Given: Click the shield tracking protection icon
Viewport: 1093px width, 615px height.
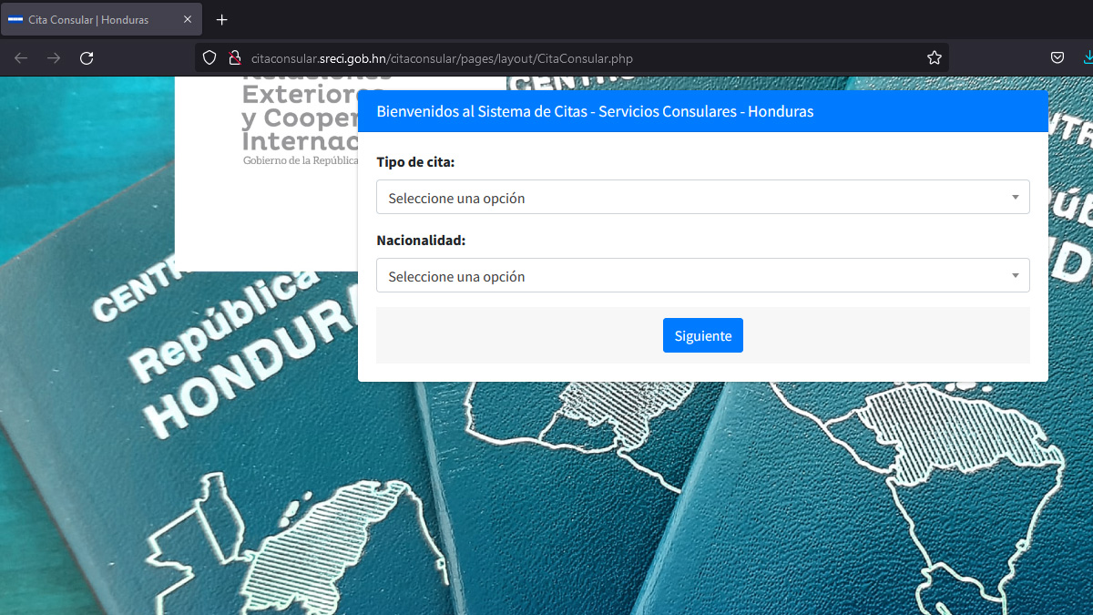Looking at the screenshot, I should tap(209, 56).
